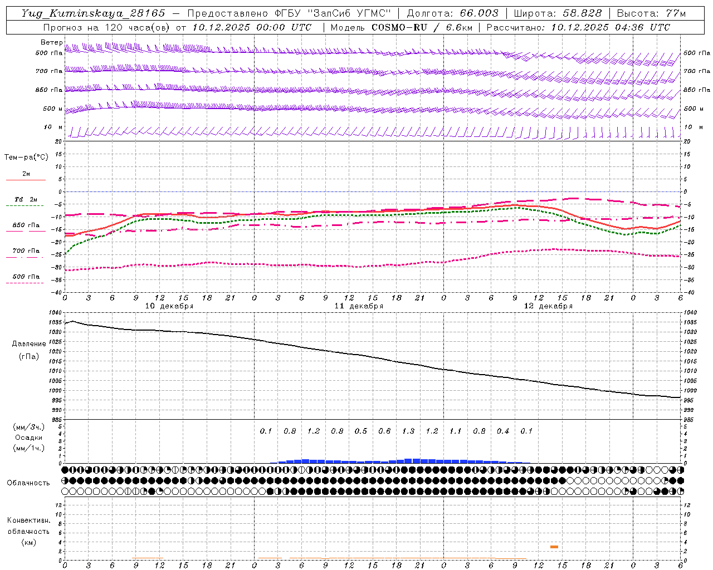The height and width of the screenshot is (570, 713).
Task: Click the model name COSMO-RU / 6.6км
Action: (x=422, y=27)
